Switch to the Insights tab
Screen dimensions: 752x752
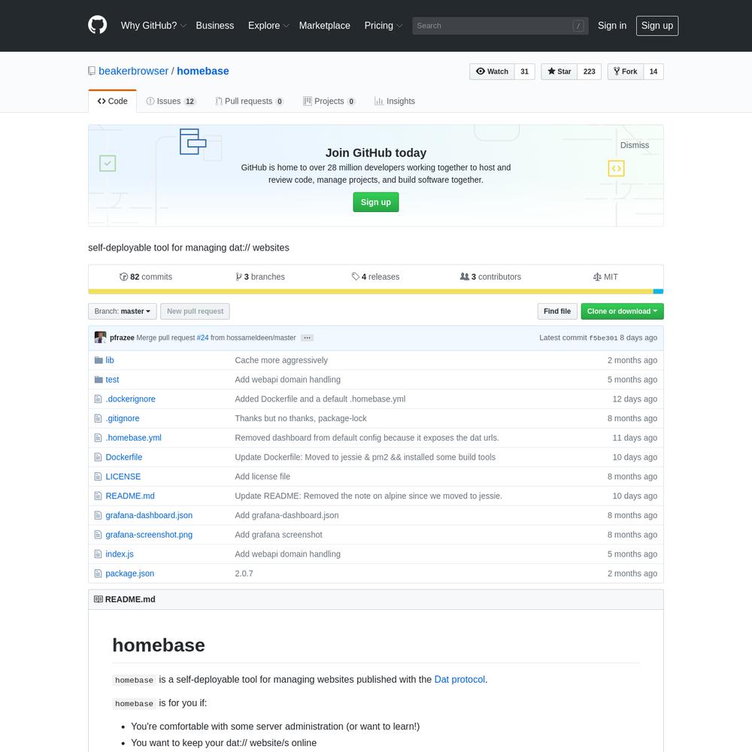[x=394, y=102]
